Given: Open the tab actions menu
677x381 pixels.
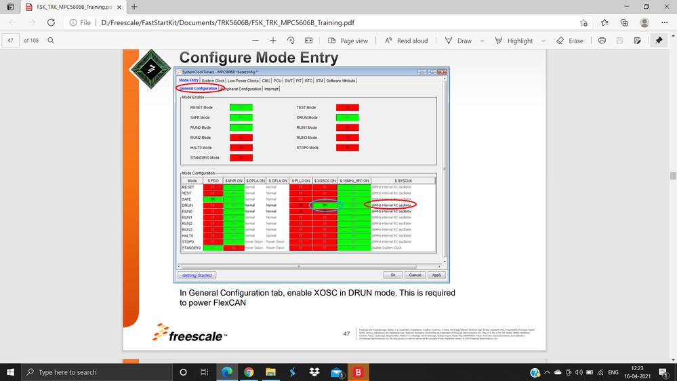Looking at the screenshot, I should tap(10, 7).
